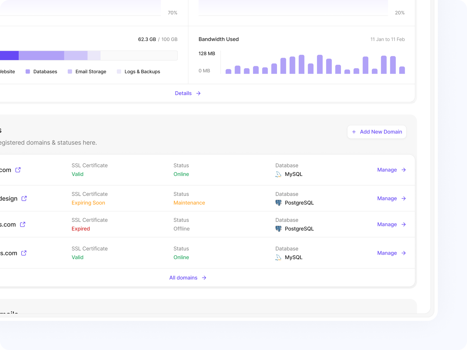
Task: Click the arrow icon beside All domains
Action: pyautogui.click(x=204, y=278)
